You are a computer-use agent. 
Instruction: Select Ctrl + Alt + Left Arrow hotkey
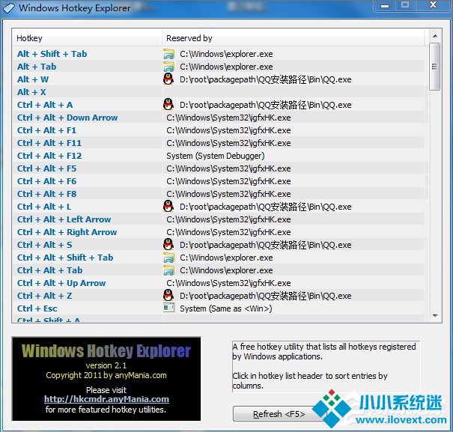64,219
